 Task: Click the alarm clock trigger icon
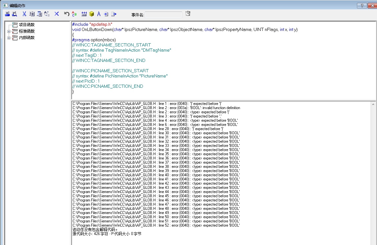[x=188, y=14]
